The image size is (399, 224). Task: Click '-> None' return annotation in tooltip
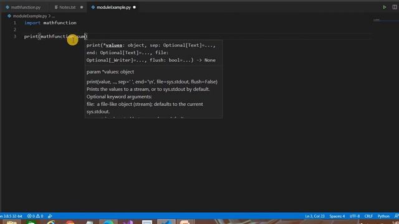click(206, 60)
